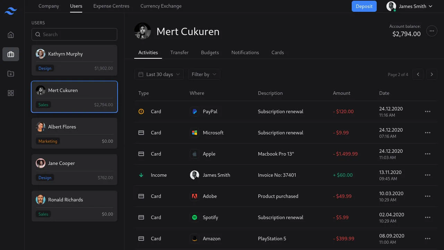Viewport: 444px width, 250px height.
Task: Click the $2,794.00 account balance
Action: (x=407, y=34)
